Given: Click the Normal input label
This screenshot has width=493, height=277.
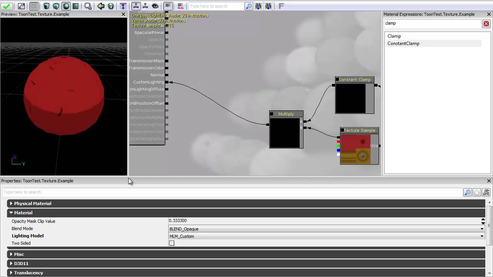Looking at the screenshot, I should click(157, 75).
